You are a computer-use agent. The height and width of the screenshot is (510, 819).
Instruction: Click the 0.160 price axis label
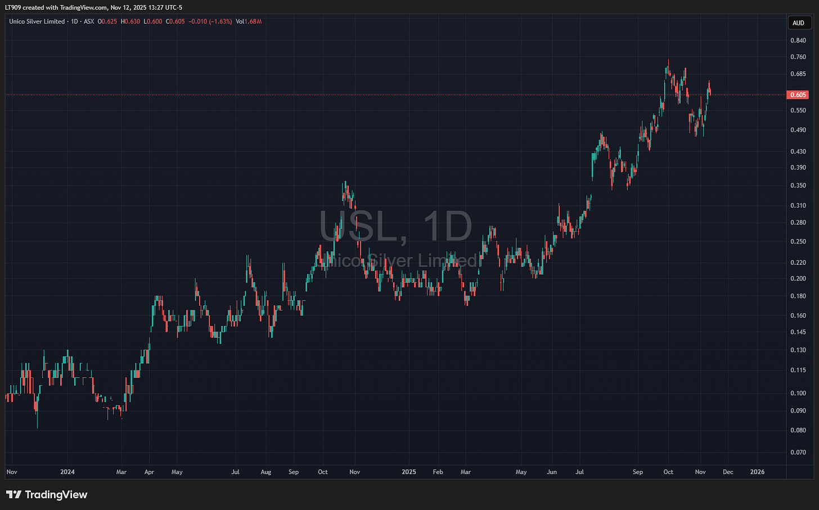[798, 316]
